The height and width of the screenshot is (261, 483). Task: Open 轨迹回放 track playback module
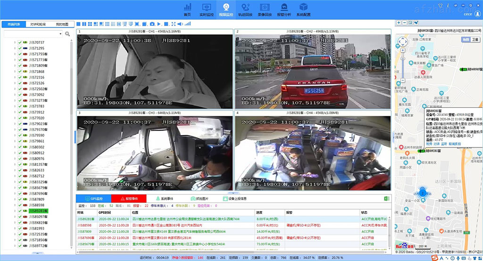click(x=245, y=9)
